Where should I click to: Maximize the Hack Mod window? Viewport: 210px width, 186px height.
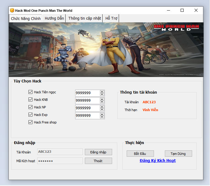tap(182, 10)
